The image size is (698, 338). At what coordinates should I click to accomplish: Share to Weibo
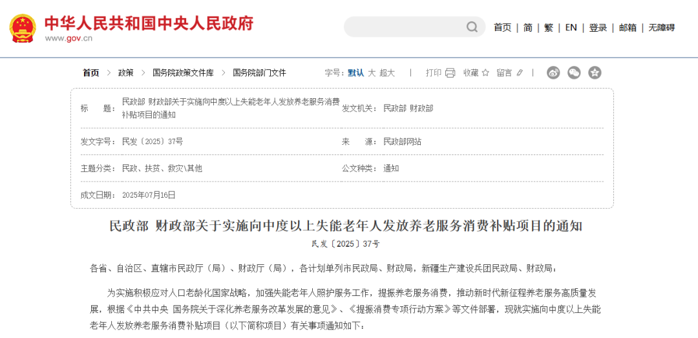click(553, 73)
